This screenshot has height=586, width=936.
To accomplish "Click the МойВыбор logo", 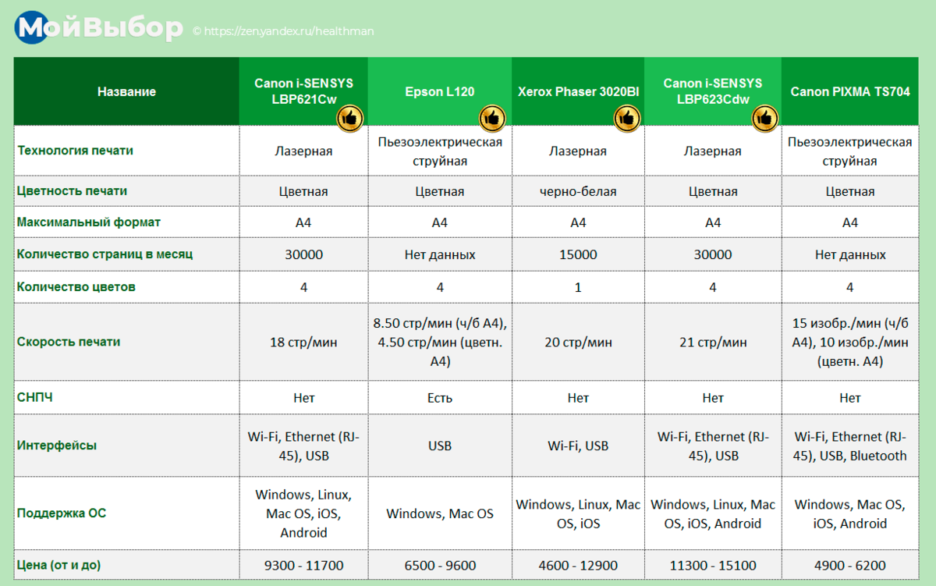I will click(100, 29).
